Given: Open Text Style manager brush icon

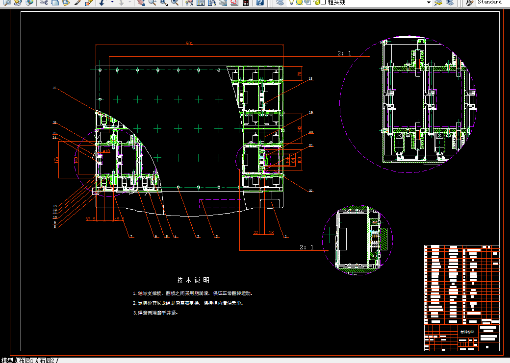Looking at the screenshot, I should [469, 2].
